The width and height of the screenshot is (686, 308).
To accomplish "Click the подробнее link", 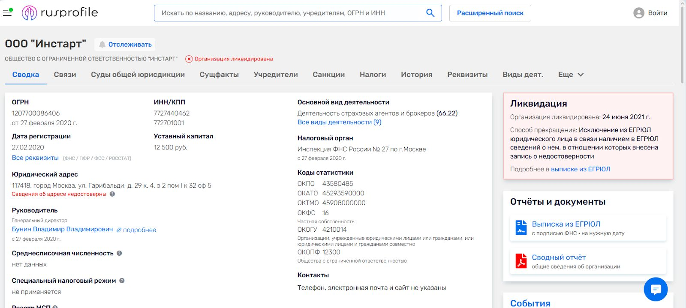I will tap(139, 230).
